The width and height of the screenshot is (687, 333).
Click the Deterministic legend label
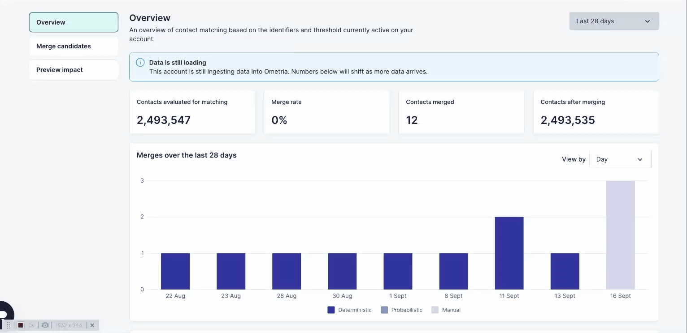click(x=355, y=310)
